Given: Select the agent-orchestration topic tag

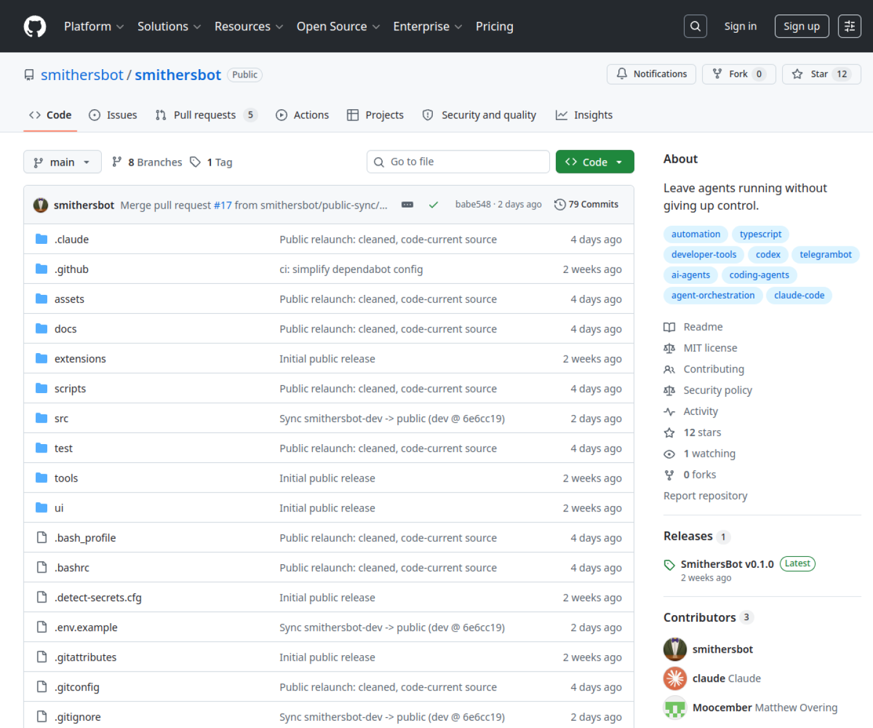Looking at the screenshot, I should click(713, 295).
